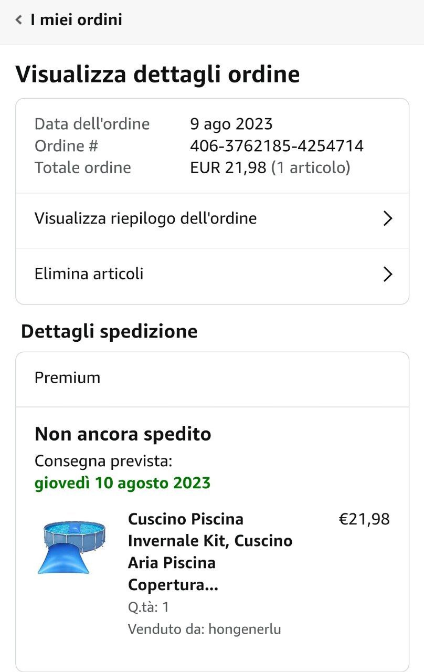Viewport: 424px width, 672px height.
Task: Open Cuscino Piscina Invernale Kit product title
Action: point(210,552)
